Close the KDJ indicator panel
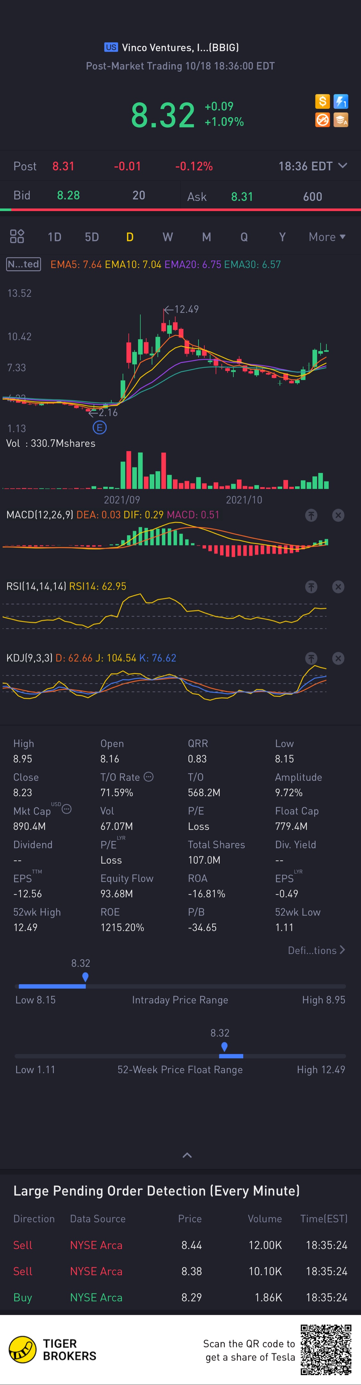This screenshot has width=361, height=1385. 338,658
